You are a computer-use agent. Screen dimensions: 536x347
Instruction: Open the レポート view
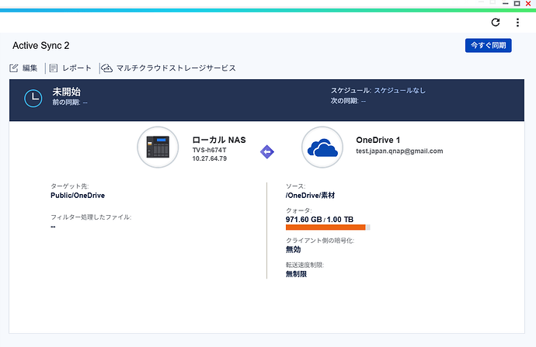point(70,68)
